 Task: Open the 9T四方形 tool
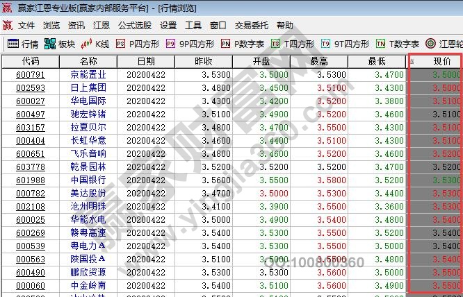point(325,44)
